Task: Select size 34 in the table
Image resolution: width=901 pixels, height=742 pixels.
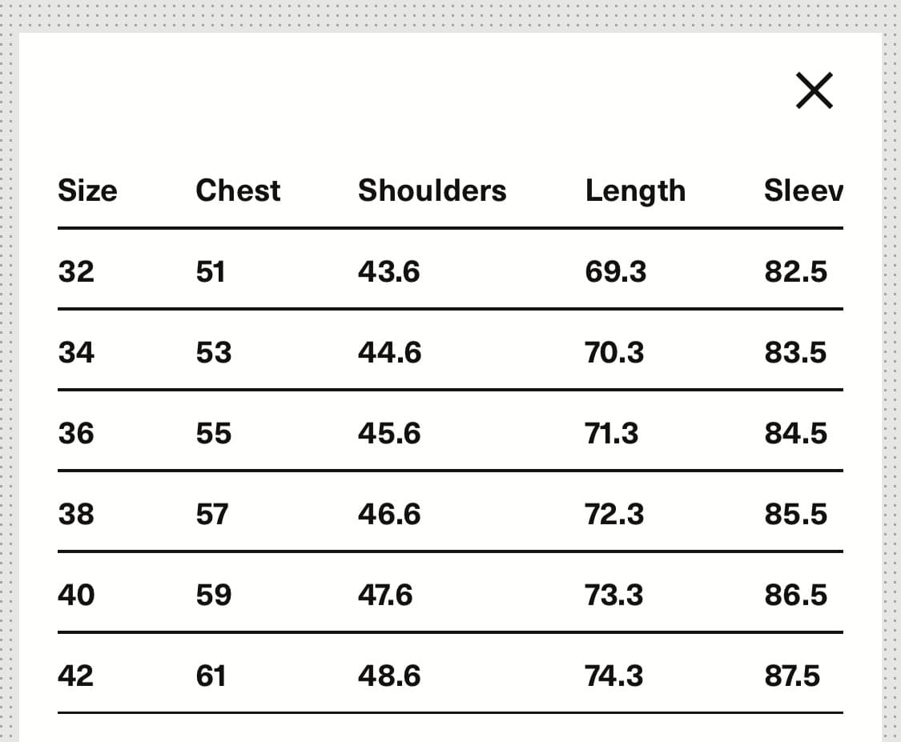Action: 76,352
